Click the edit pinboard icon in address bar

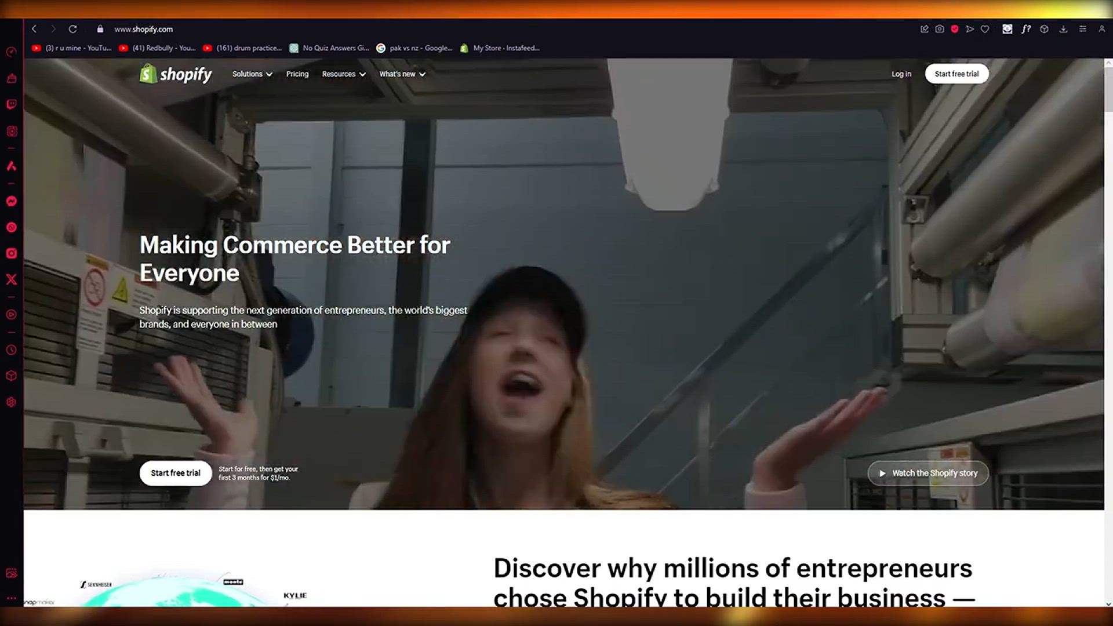click(925, 29)
